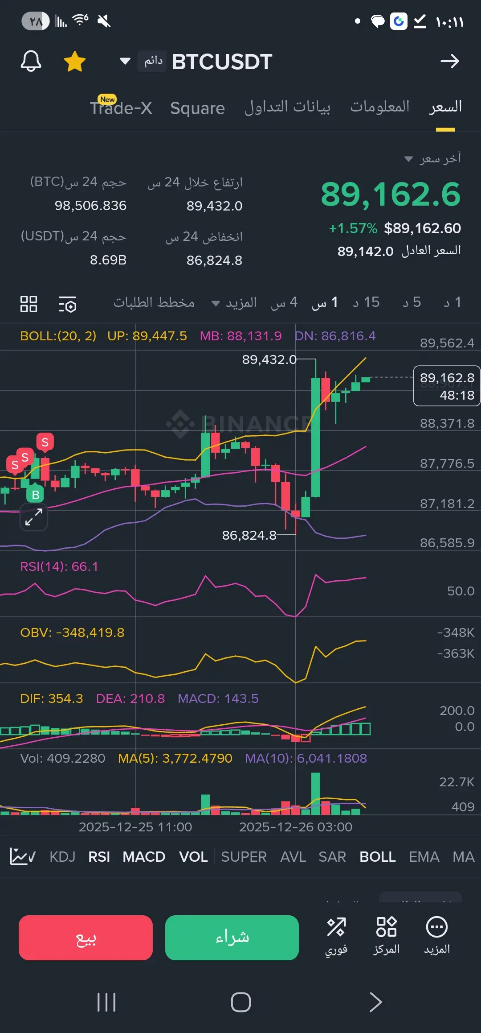This screenshot has width=481, height=1033.
Task: Switch to the Square tab
Action: coord(197,108)
